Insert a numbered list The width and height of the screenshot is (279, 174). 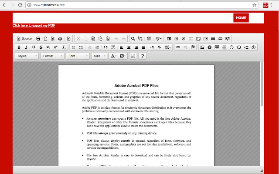tap(74, 47)
